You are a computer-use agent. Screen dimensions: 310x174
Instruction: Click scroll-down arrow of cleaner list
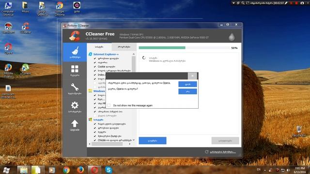coord(134,140)
